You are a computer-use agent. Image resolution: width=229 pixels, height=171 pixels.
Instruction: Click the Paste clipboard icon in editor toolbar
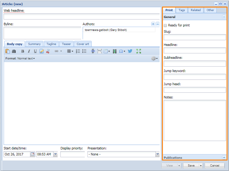[8, 51]
